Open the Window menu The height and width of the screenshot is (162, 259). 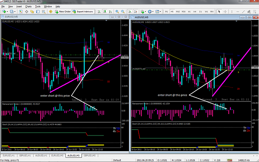point(48,7)
